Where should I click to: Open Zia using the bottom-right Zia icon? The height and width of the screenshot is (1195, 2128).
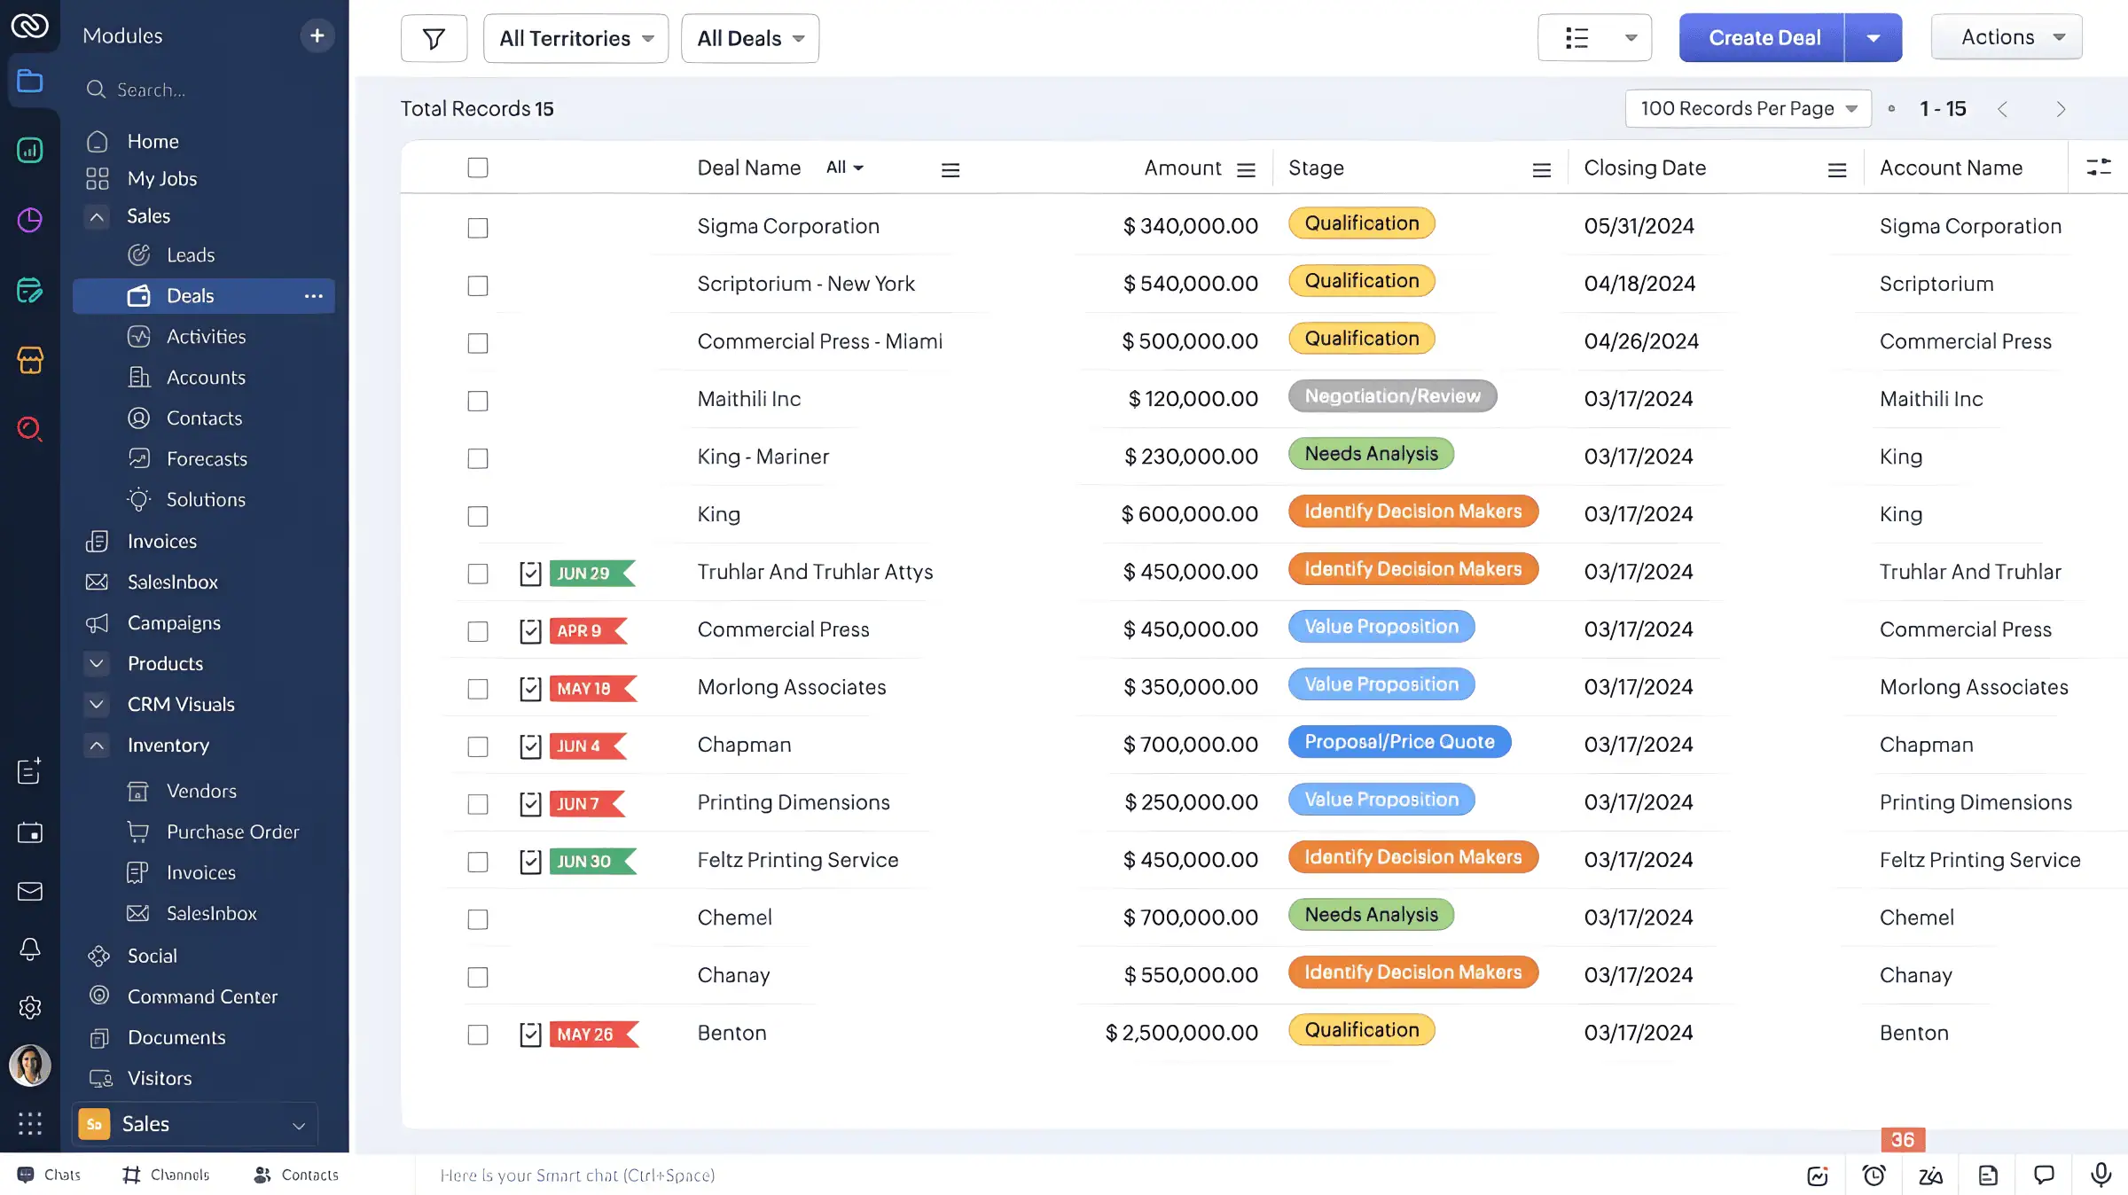[1931, 1175]
